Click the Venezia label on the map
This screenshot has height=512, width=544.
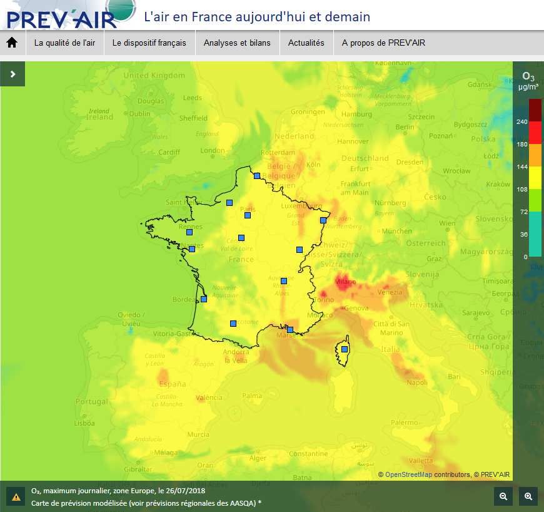(390, 292)
